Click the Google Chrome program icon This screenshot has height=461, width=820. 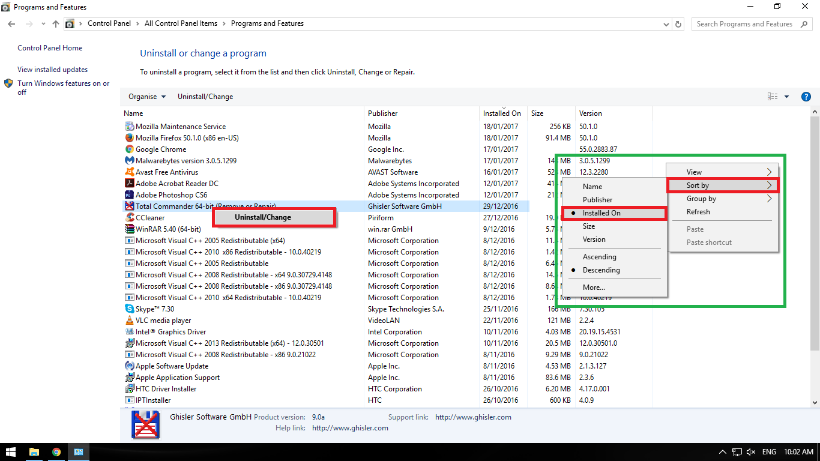(129, 149)
